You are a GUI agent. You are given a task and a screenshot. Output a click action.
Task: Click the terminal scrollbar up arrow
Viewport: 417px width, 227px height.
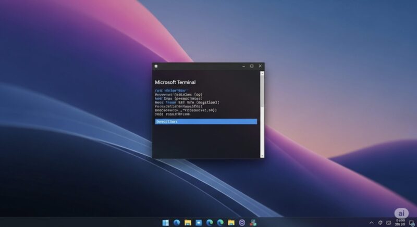(x=262, y=73)
